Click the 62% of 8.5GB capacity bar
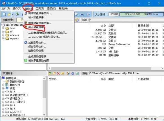 click(x=141, y=14)
